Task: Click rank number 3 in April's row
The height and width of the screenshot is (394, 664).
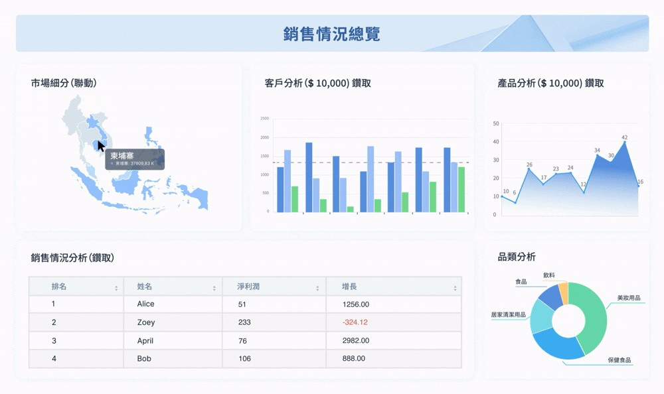Action: (54, 341)
